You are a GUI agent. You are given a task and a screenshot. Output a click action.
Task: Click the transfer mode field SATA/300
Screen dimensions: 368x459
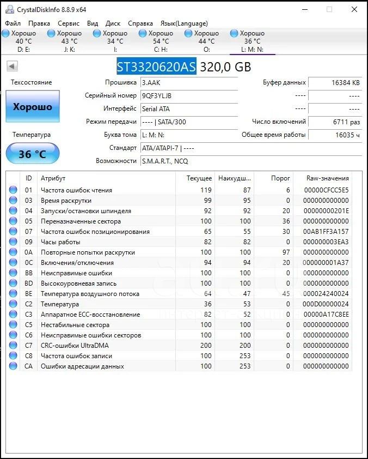(189, 122)
